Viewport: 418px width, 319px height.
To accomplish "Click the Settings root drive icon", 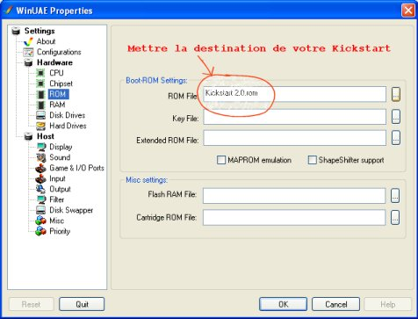I will click(x=16, y=31).
